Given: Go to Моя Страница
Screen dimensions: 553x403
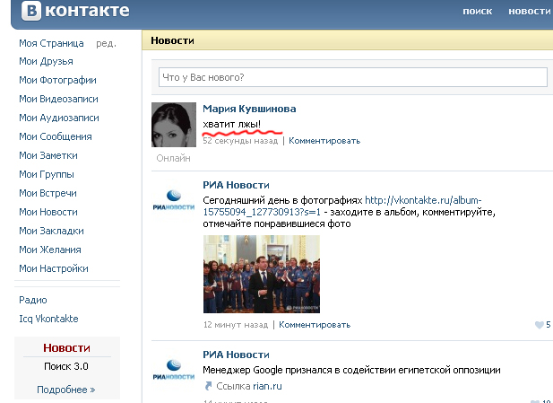Looking at the screenshot, I should (51, 43).
